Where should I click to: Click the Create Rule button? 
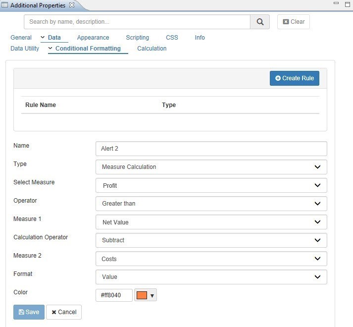pos(295,78)
